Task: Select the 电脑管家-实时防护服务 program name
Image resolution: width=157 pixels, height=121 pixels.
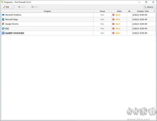Action: [15, 33]
